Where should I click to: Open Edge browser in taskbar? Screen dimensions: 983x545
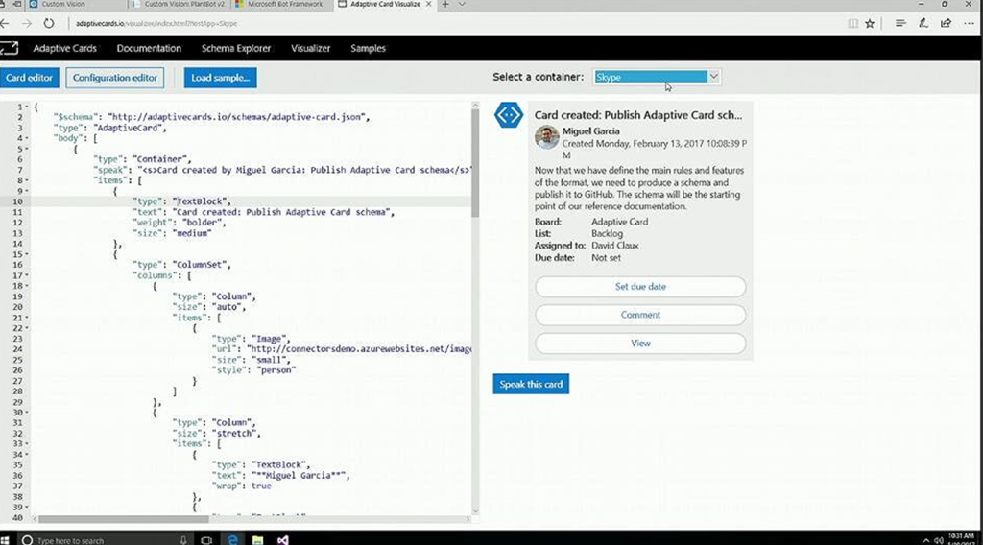point(232,540)
